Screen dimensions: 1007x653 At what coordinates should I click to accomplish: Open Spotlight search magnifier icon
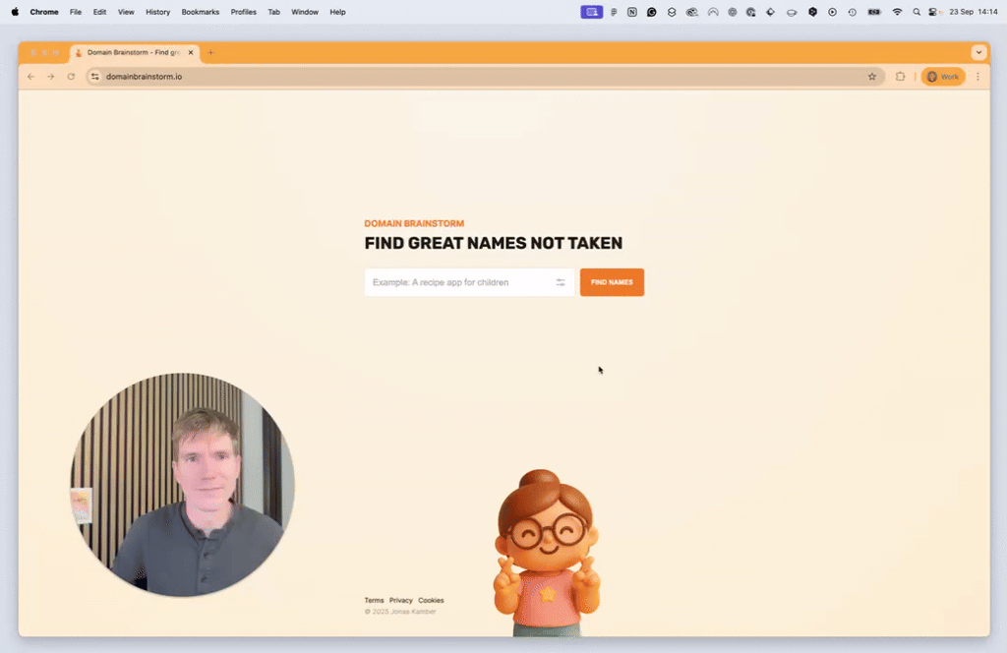pos(917,12)
